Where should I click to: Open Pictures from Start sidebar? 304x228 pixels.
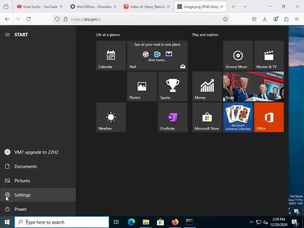[38, 180]
